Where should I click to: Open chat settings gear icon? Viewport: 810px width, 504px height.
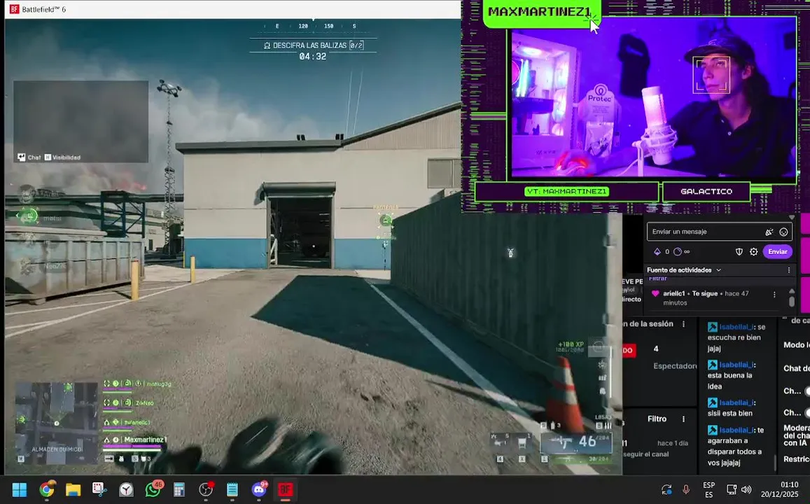point(754,251)
